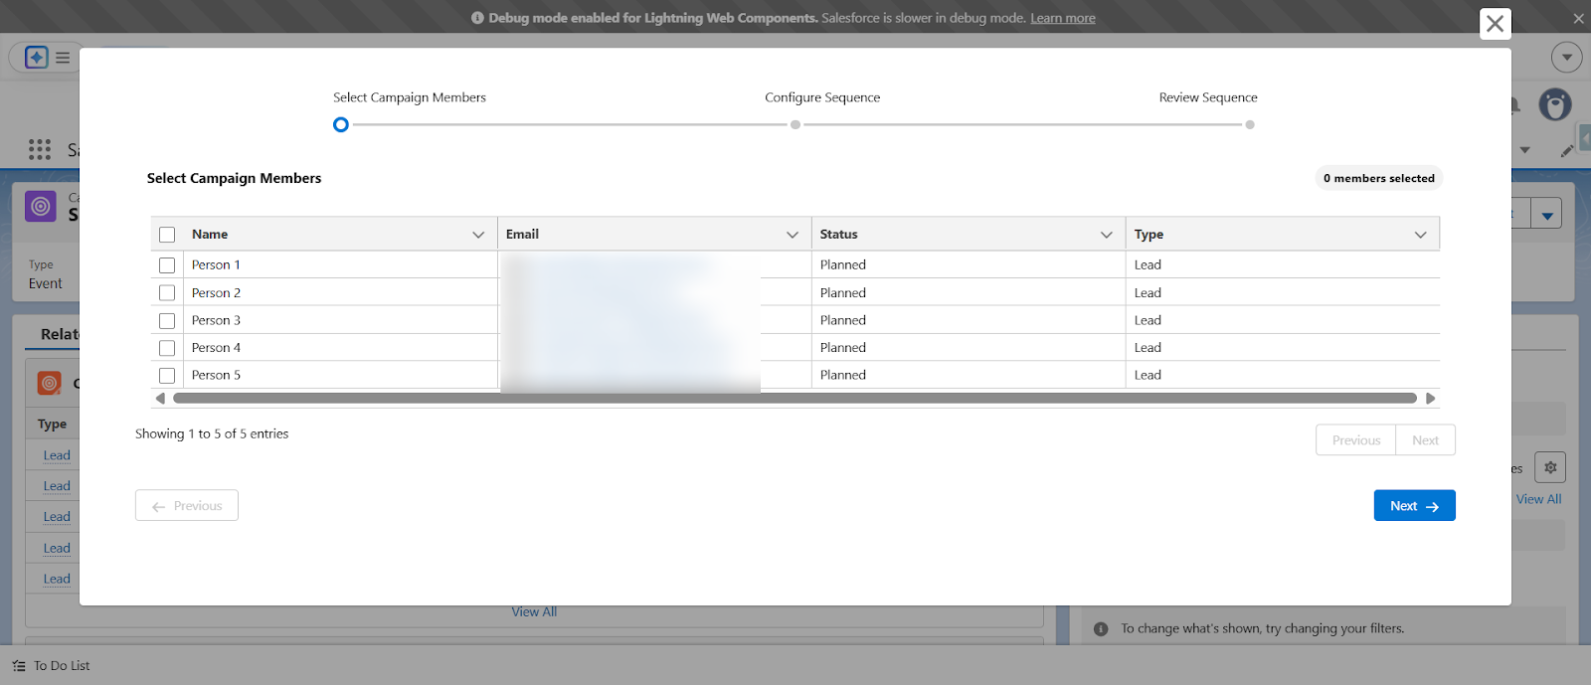The image size is (1591, 685).
Task: Open the small nav dropdown arrow
Action: click(x=1524, y=150)
